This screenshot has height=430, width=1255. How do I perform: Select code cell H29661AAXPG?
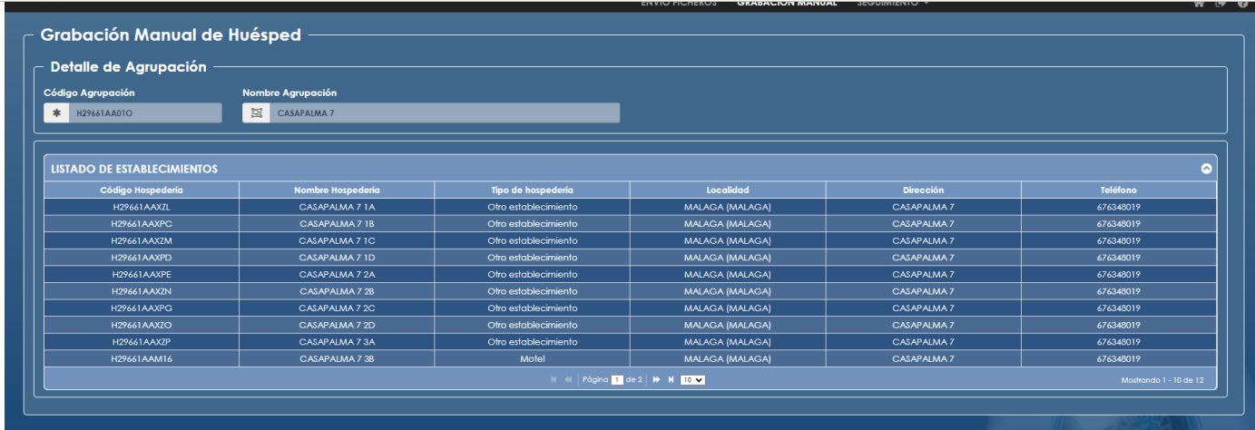tap(142, 308)
